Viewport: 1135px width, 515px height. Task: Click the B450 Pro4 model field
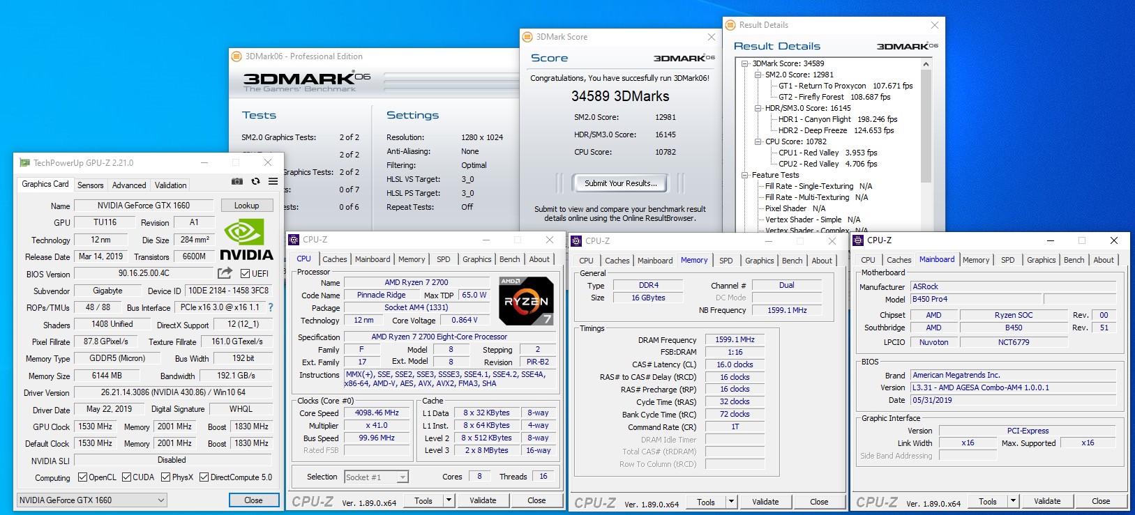pyautogui.click(x=976, y=299)
